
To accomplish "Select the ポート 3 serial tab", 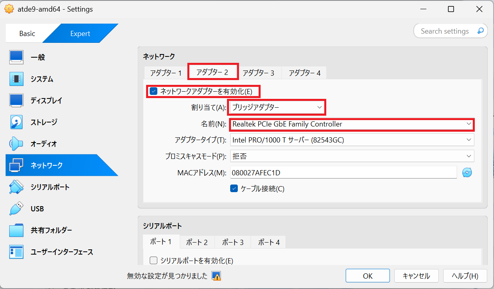I will [x=233, y=242].
